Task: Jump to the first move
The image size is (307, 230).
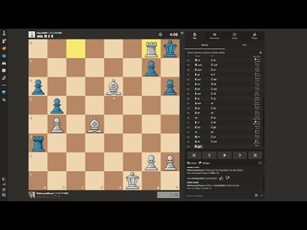Action: pos(194,155)
